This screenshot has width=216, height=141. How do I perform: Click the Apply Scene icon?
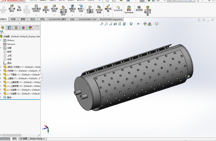click(150, 24)
